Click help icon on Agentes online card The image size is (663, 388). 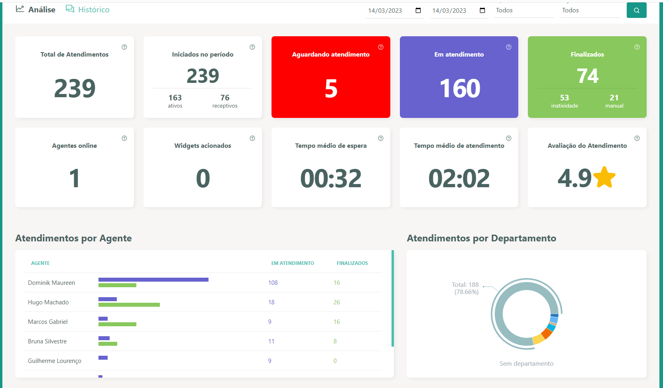124,138
